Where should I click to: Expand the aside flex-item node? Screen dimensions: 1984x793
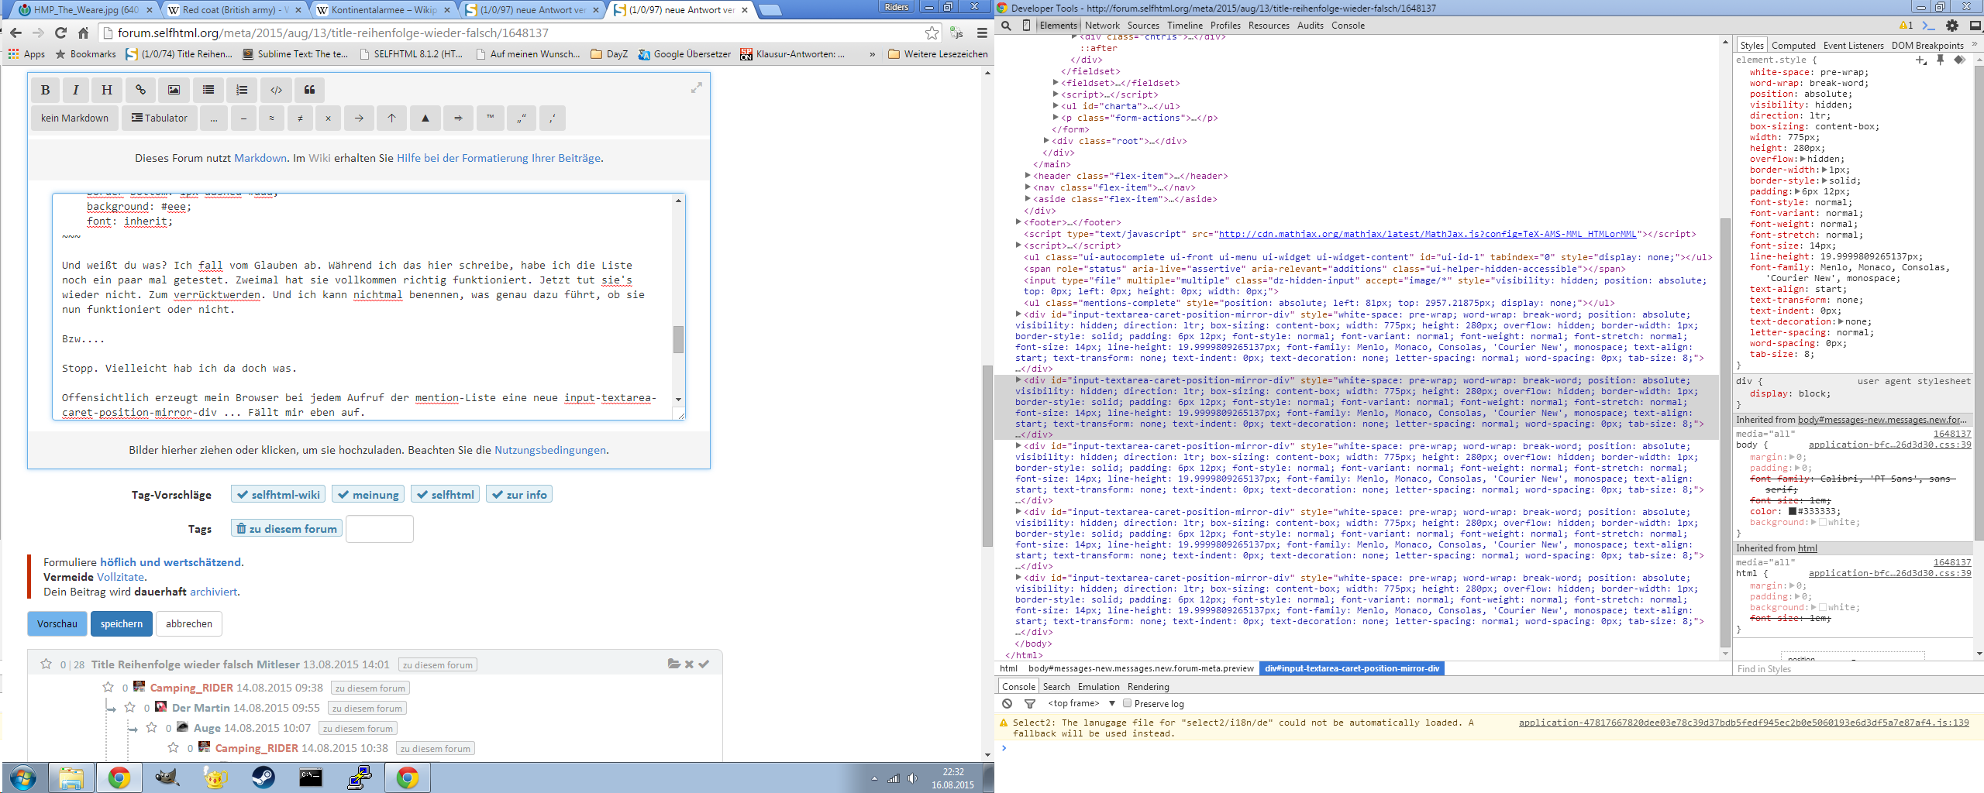(x=1027, y=199)
